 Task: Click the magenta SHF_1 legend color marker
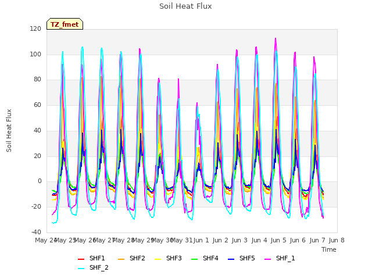click(267, 259)
